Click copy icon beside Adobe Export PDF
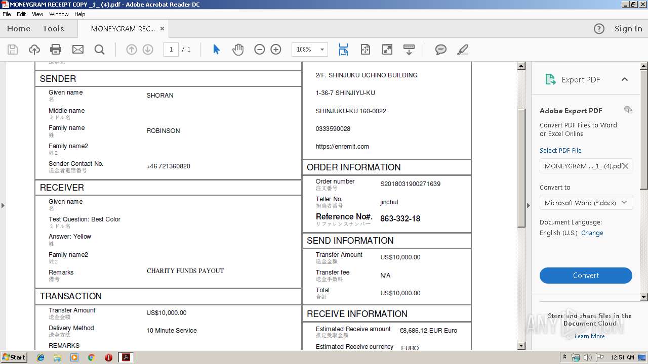 628,110
